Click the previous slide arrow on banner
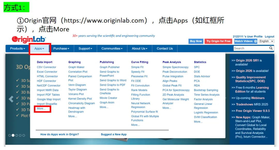This screenshot has width=279, height=150. coord(11,99)
